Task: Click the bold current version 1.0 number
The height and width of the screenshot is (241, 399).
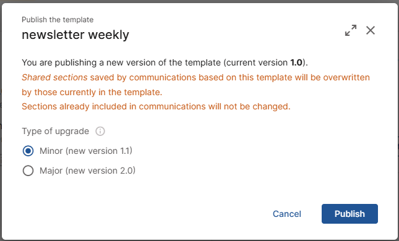Action: pos(296,62)
